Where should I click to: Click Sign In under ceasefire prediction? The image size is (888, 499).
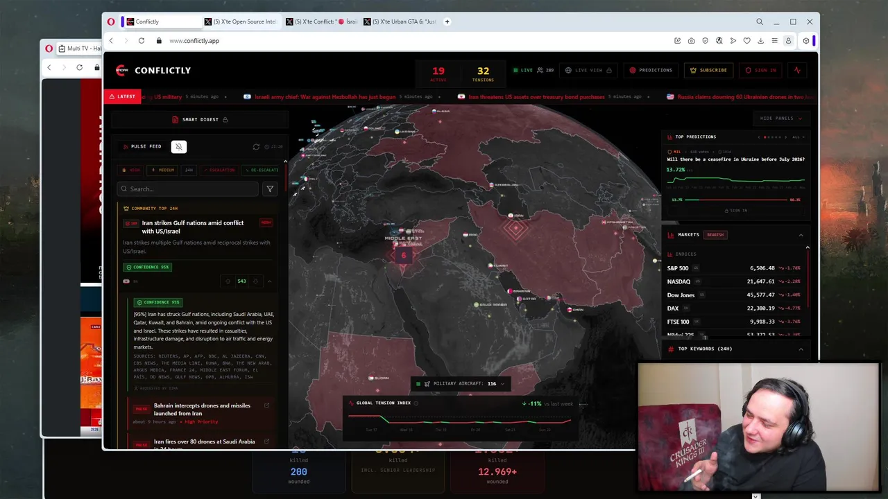click(x=736, y=210)
